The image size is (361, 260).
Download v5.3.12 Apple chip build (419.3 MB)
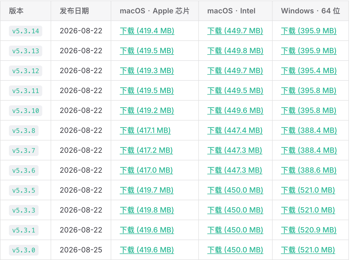point(147,71)
